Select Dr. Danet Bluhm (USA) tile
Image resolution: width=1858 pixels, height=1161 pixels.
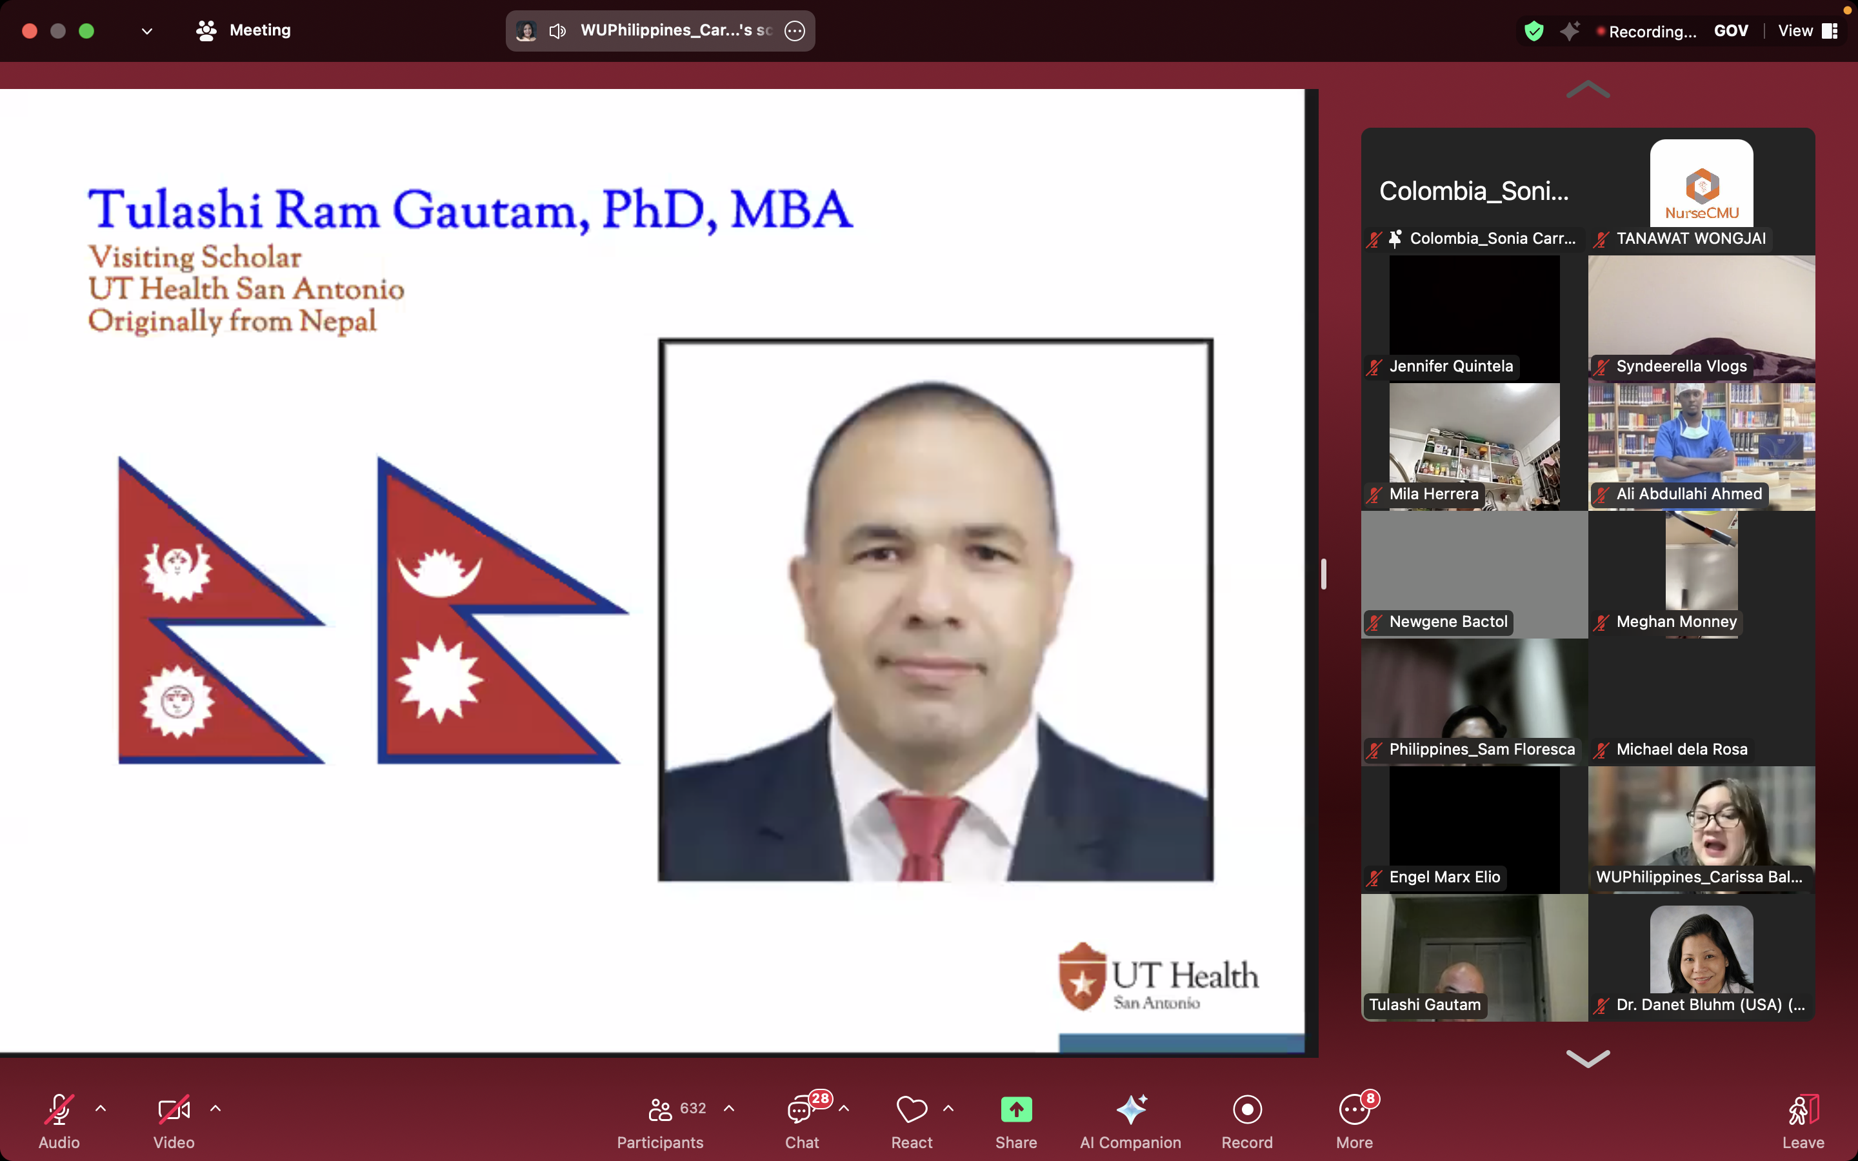click(x=1701, y=957)
